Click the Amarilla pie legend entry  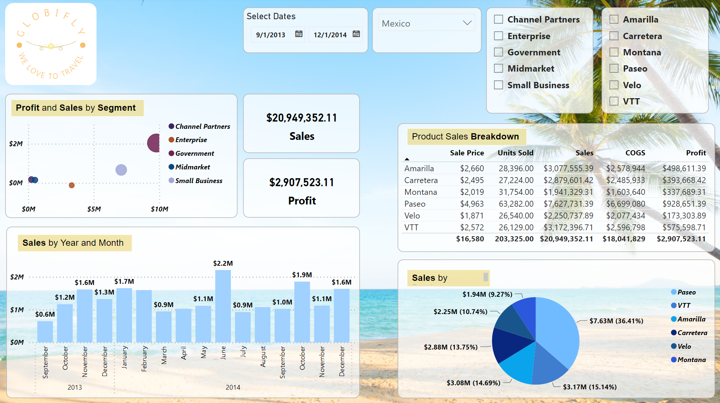(688, 319)
